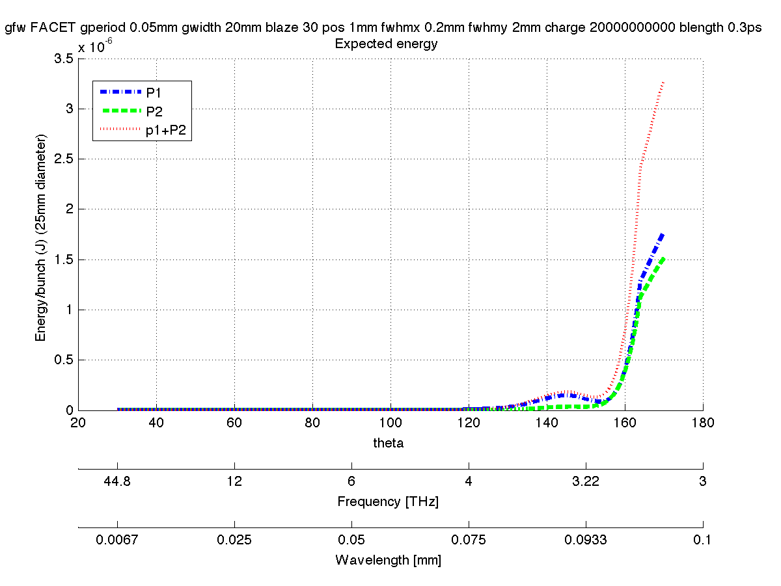Click the wavelength tick label 0.0067
Image resolution: width=781 pixels, height=586 pixels.
point(117,540)
